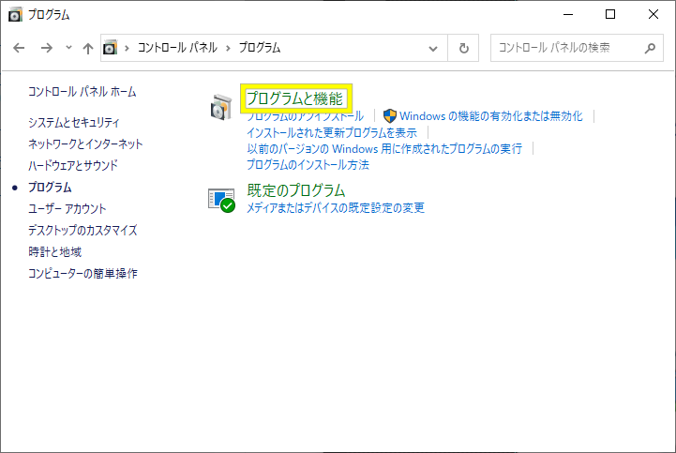Open コントロール パネル ホーム link

pos(83,92)
